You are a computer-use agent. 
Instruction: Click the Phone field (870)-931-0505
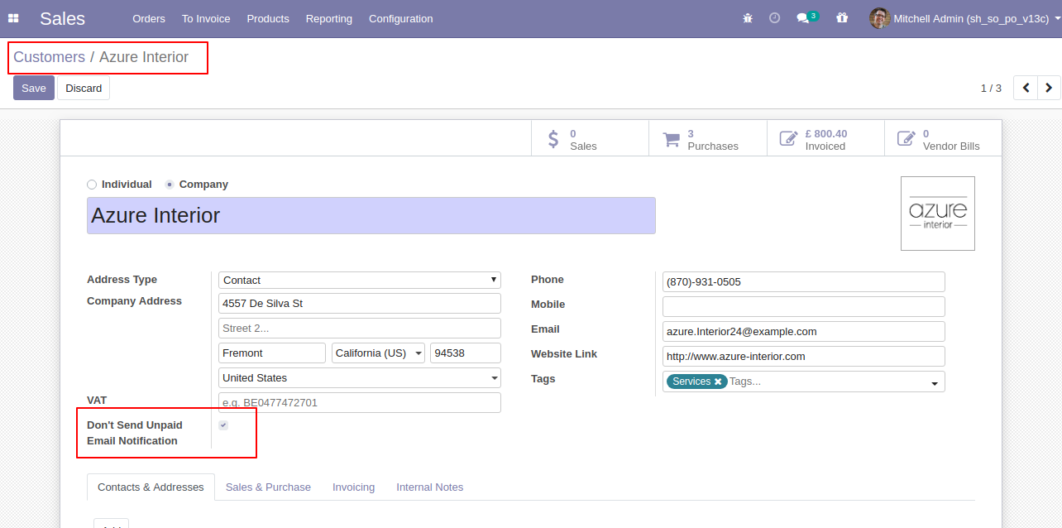tap(804, 282)
